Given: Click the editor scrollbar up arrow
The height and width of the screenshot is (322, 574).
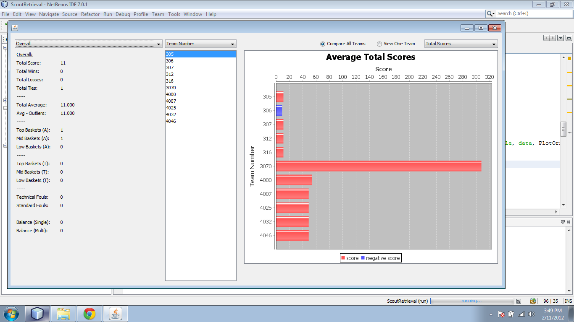Looking at the screenshot, I should [563, 58].
